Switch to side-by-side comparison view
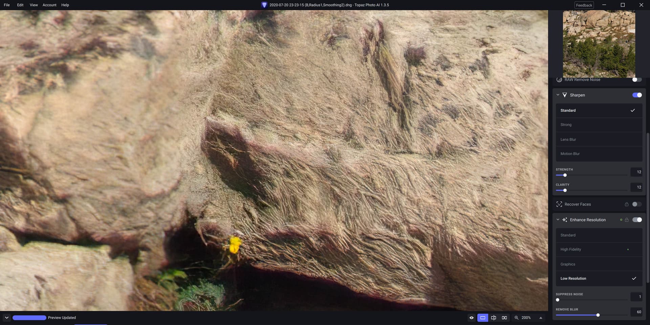 [x=504, y=318]
